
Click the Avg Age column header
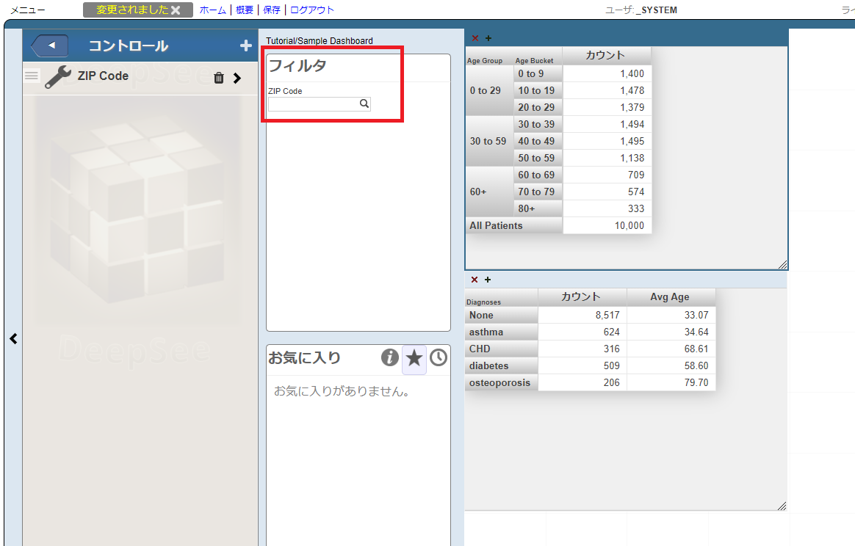(x=670, y=297)
